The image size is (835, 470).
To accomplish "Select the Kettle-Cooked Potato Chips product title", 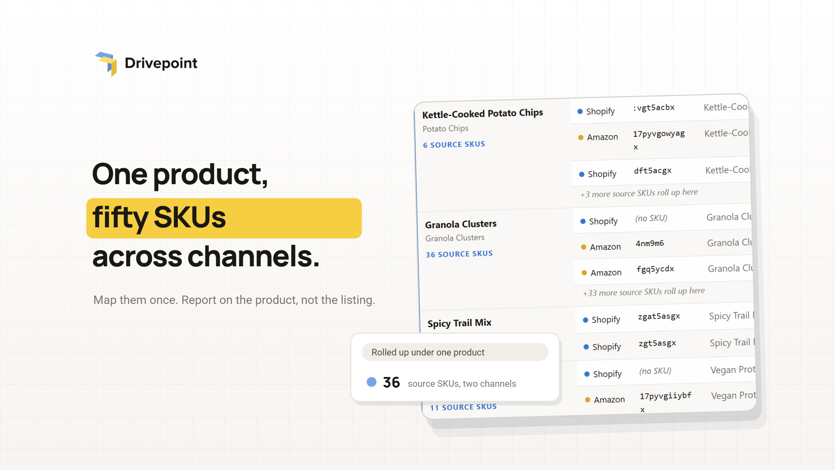I will tap(483, 113).
